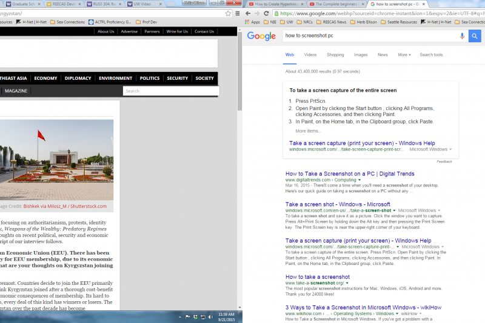Viewport: 485px width, 323px height.
Task: Open DIPLOMACY section in site navigation
Action: click(x=78, y=78)
